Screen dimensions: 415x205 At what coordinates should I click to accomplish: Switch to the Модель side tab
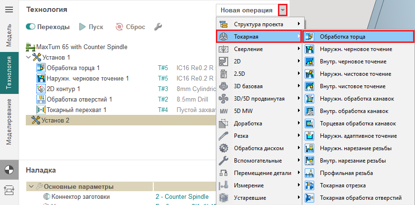(x=9, y=37)
